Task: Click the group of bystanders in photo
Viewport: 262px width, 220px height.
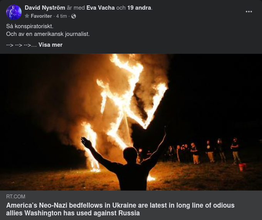Action: [x=204, y=152]
